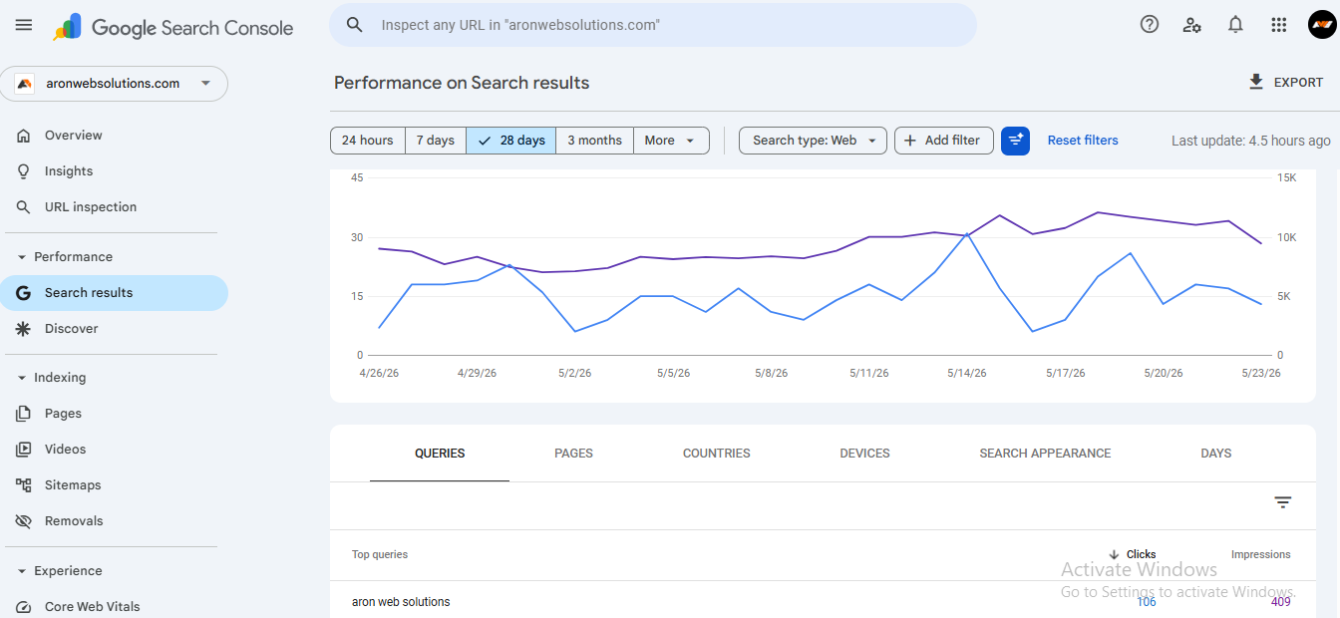Open Insights in the sidebar
This screenshot has height=618, width=1340.
(114, 171)
